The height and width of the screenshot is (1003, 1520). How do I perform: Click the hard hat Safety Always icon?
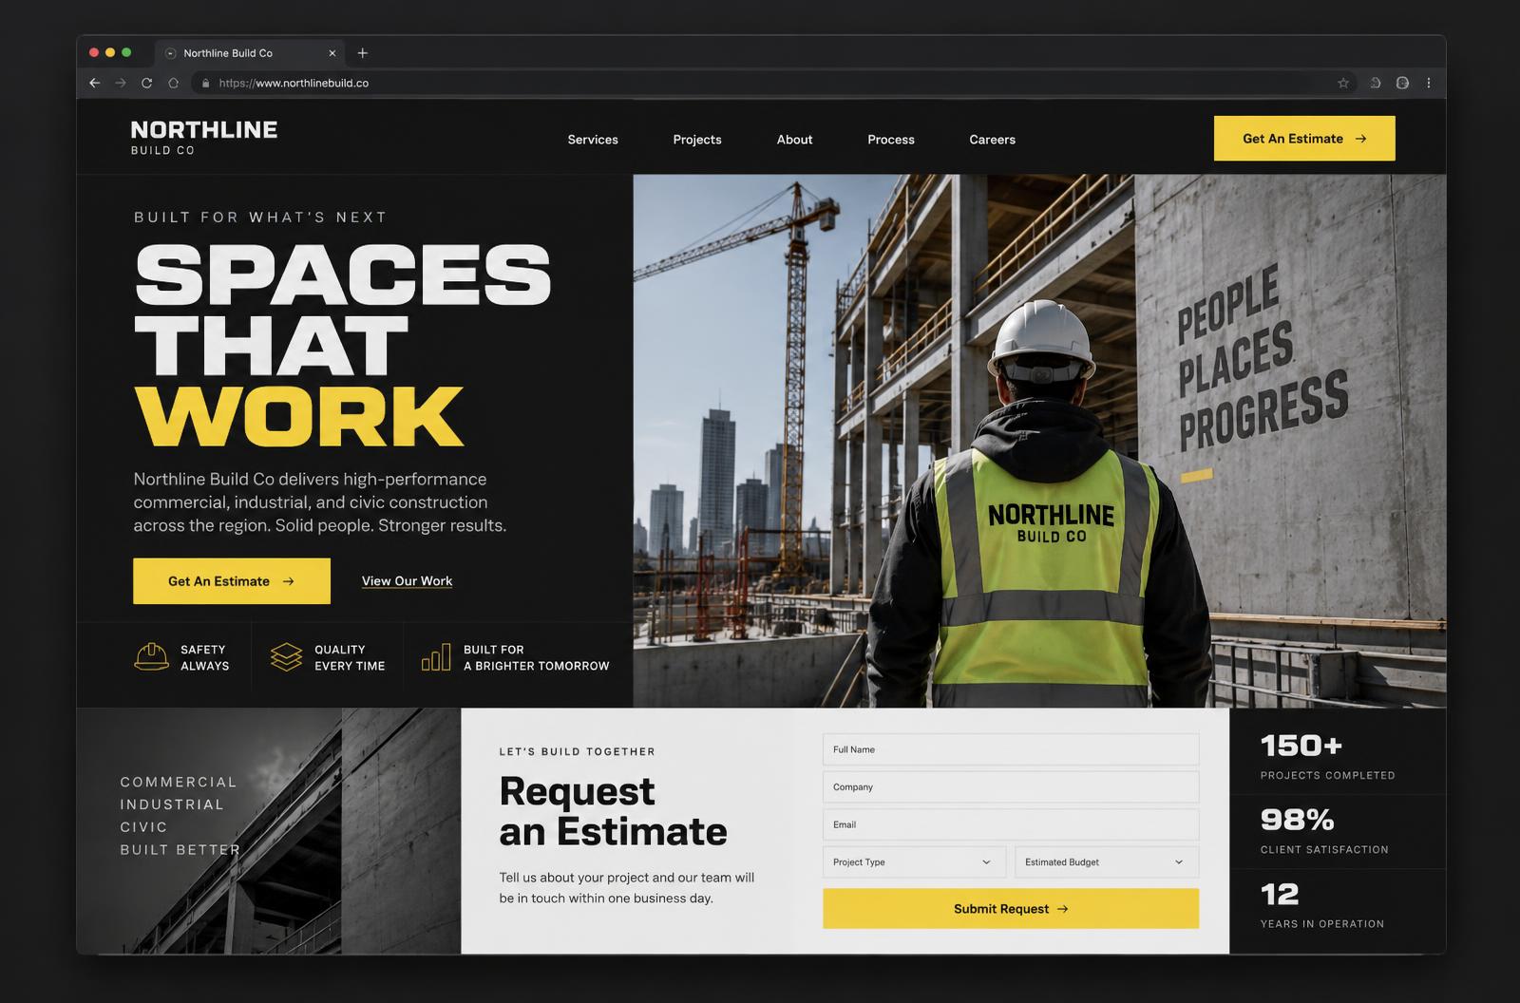coord(151,656)
